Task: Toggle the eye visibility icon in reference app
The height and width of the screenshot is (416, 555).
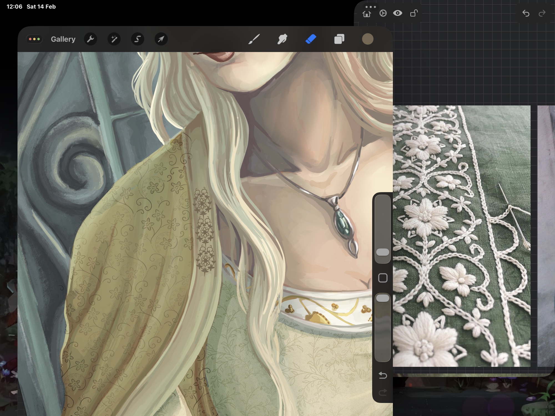Action: [x=397, y=13]
